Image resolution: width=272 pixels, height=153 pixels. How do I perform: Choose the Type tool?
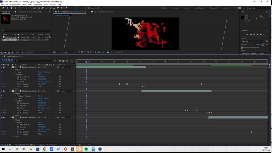point(46,8)
